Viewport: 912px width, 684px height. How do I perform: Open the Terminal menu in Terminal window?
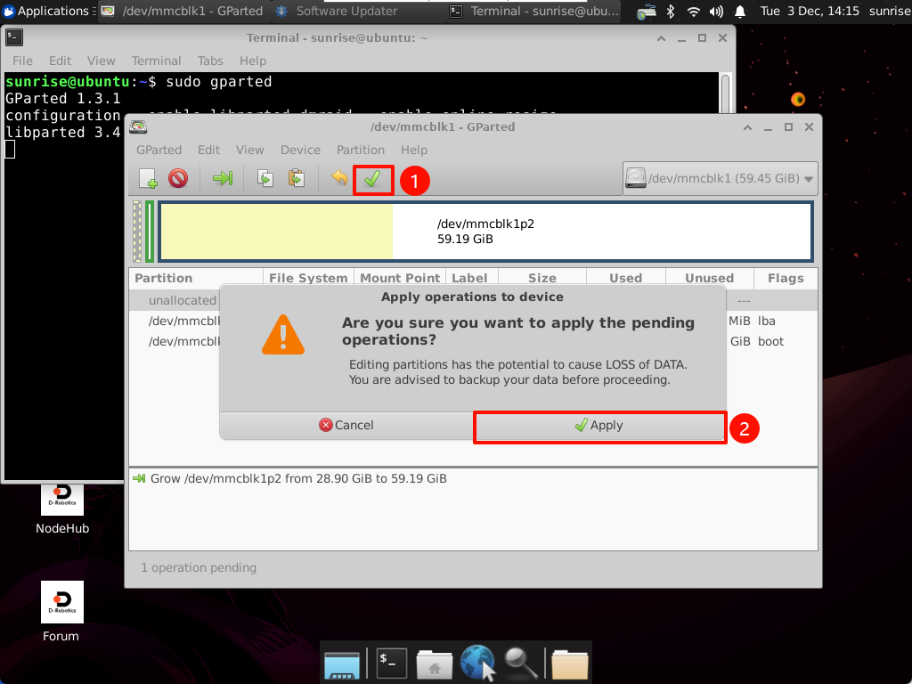157,61
